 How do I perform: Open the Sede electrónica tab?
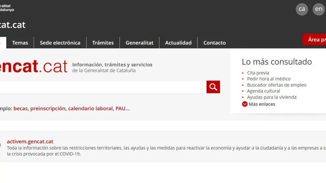tap(60, 43)
